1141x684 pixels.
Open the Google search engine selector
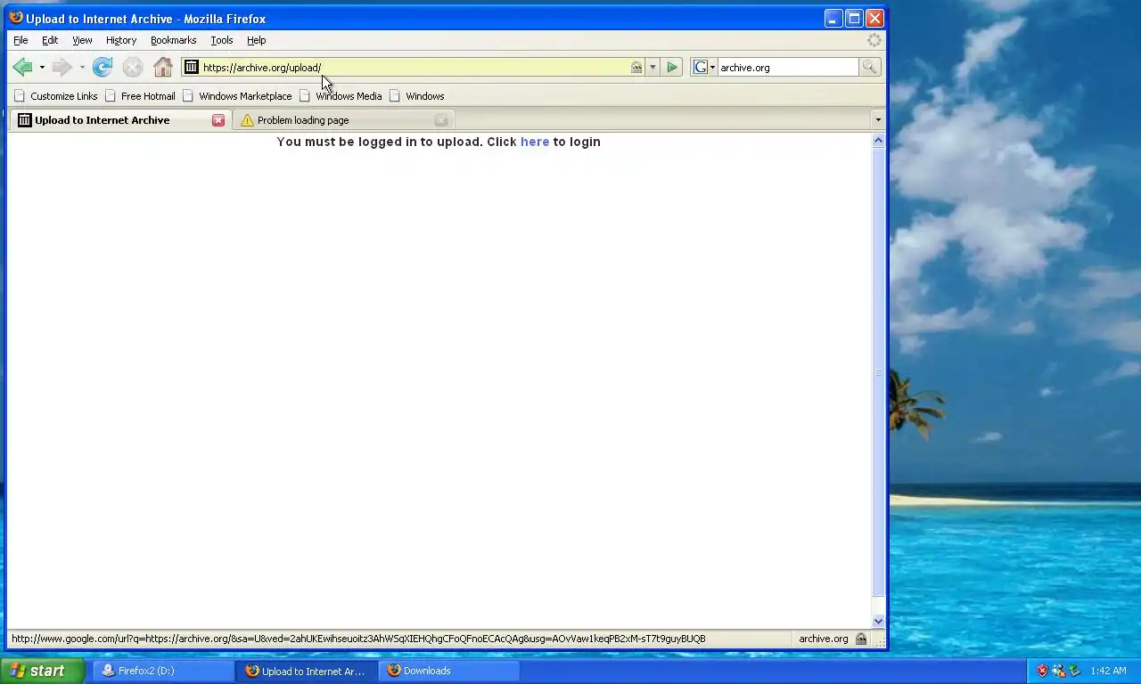(x=703, y=67)
